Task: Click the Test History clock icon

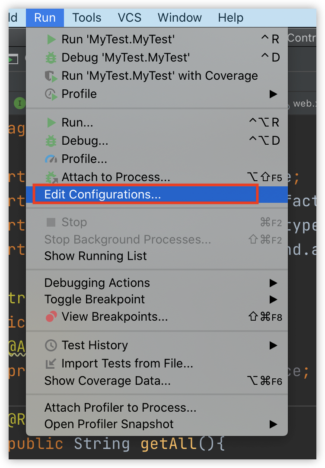Action: coord(51,345)
